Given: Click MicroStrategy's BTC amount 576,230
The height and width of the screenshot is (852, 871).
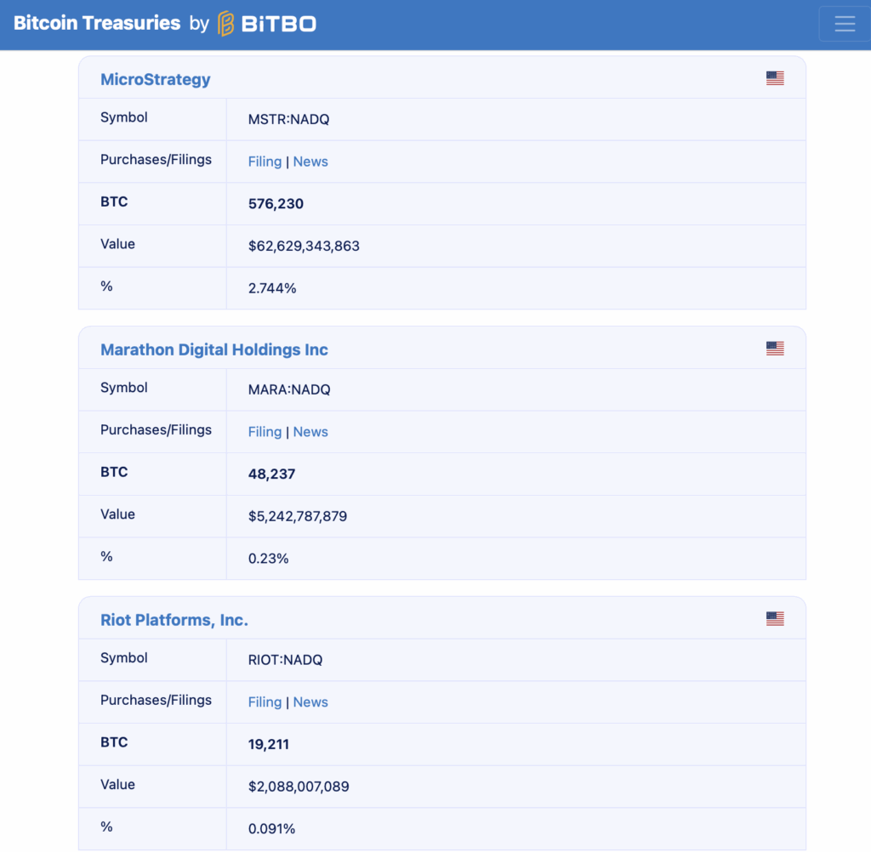Looking at the screenshot, I should click(276, 204).
